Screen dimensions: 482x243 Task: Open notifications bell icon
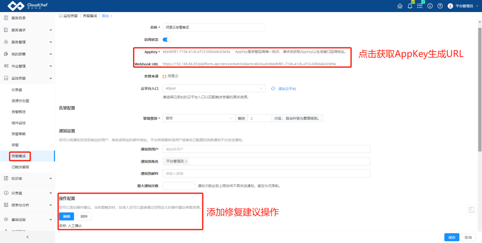click(x=410, y=6)
